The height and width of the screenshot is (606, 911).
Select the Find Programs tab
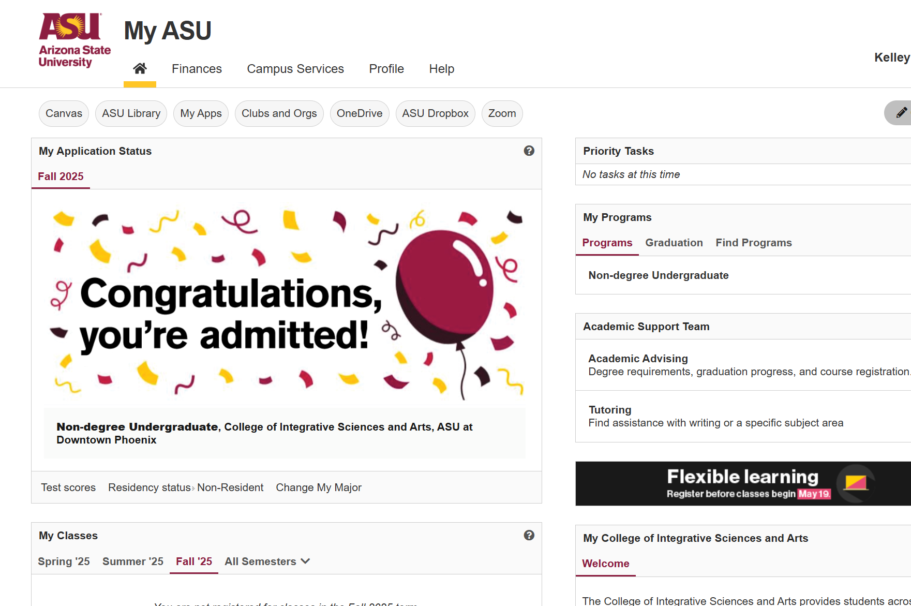point(753,243)
